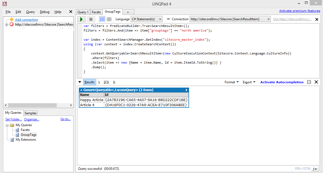Screen dimensions: 323x173
Task: Click the arrow icon beside the Connection label
Action: click(168, 19)
